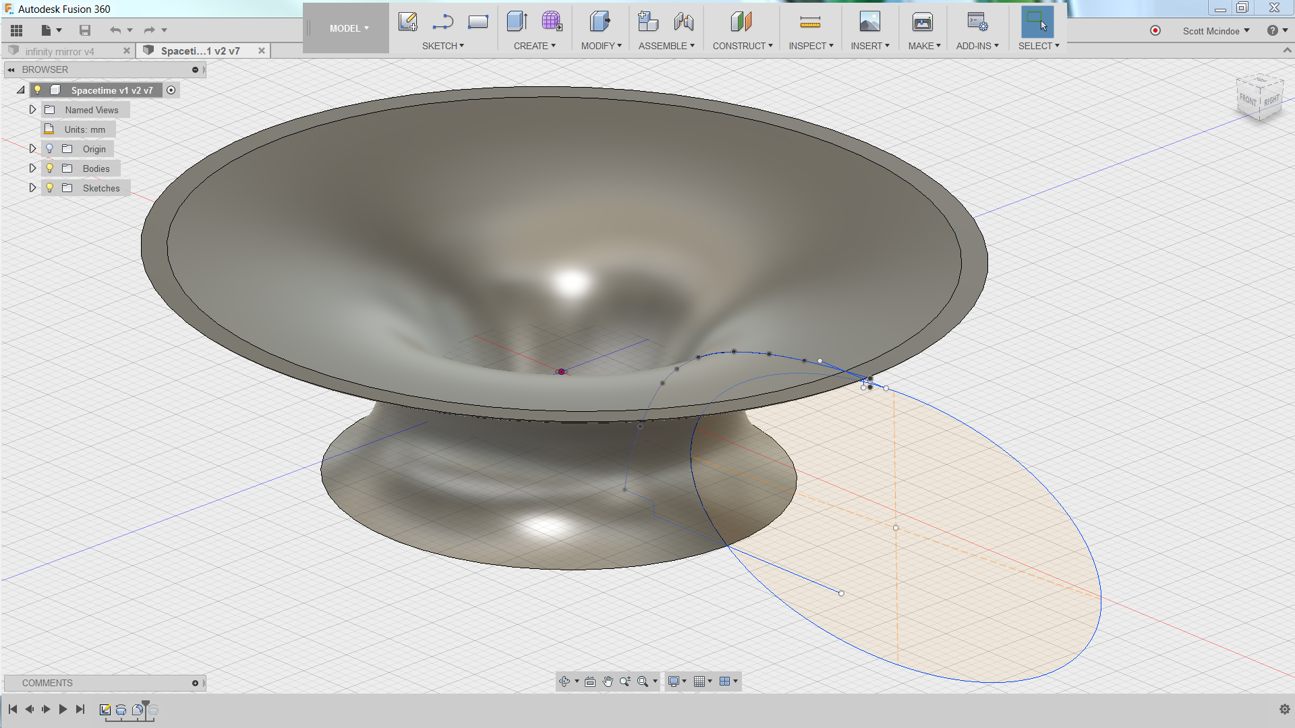Play the design timeline
The width and height of the screenshot is (1295, 728).
(x=63, y=709)
